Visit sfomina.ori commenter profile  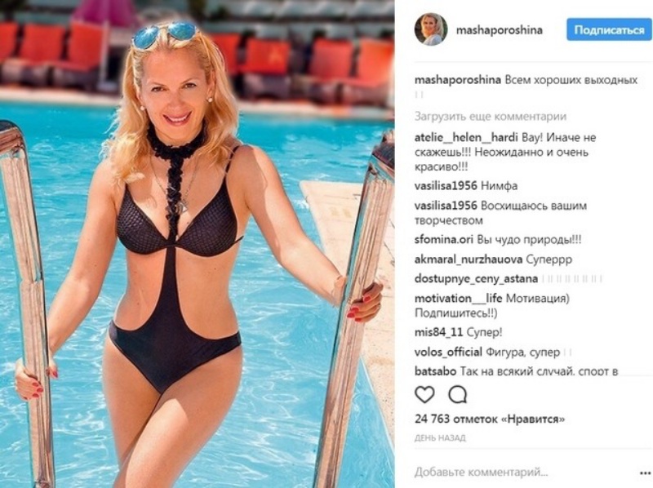click(x=443, y=240)
